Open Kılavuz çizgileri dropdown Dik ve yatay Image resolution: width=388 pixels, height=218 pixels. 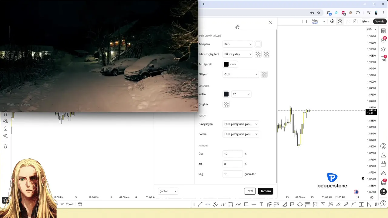point(238,54)
